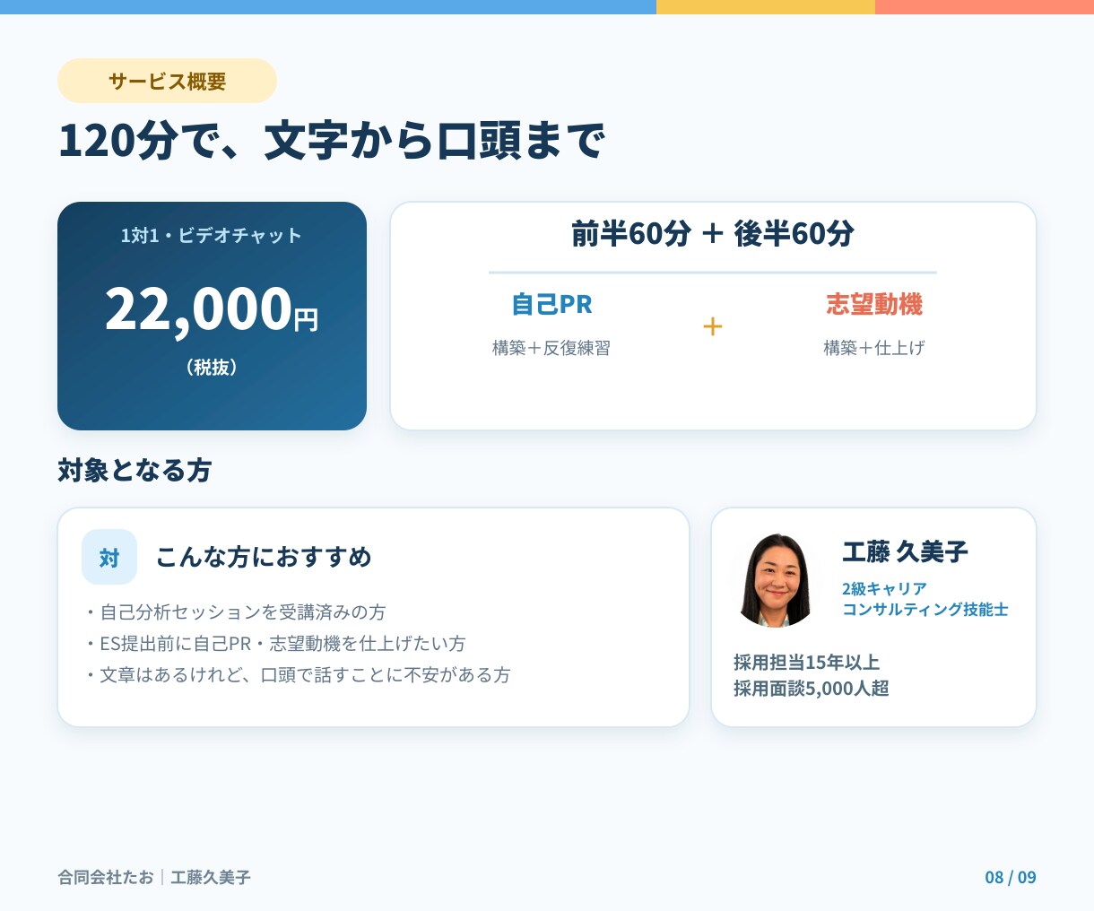This screenshot has width=1094, height=911.
Task: Click the 1対1・ビデオチャット label
Action: tap(212, 235)
